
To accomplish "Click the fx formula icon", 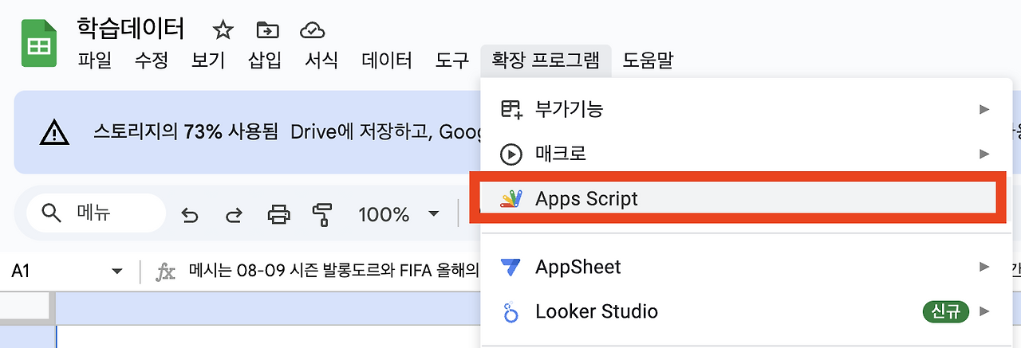I will 165,272.
